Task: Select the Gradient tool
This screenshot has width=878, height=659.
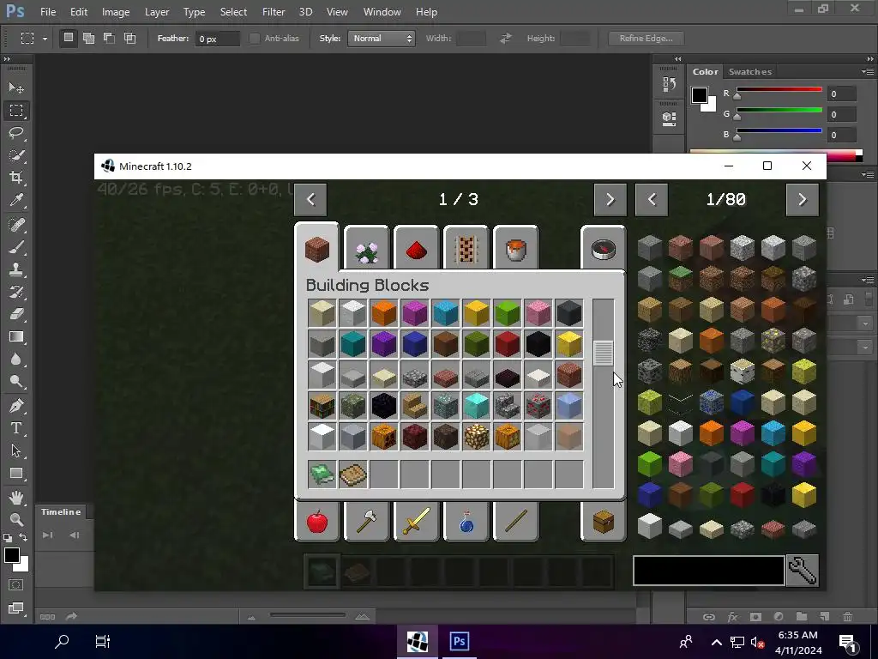Action: tap(16, 336)
